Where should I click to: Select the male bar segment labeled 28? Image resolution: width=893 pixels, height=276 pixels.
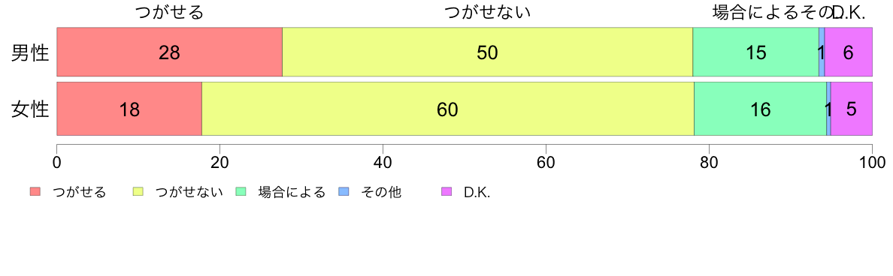170,52
